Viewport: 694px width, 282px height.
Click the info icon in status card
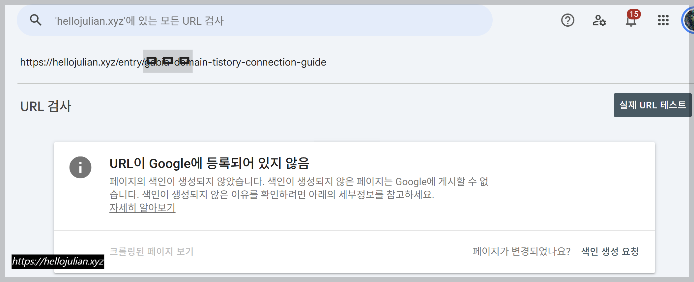tap(80, 167)
